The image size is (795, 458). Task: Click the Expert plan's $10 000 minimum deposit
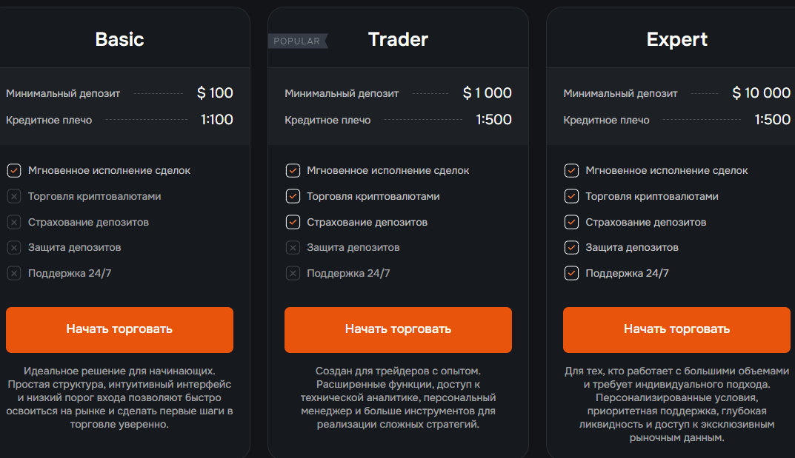tap(761, 93)
